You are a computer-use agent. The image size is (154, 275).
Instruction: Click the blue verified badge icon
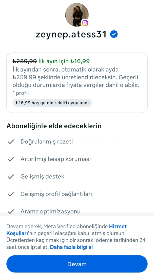click(114, 34)
